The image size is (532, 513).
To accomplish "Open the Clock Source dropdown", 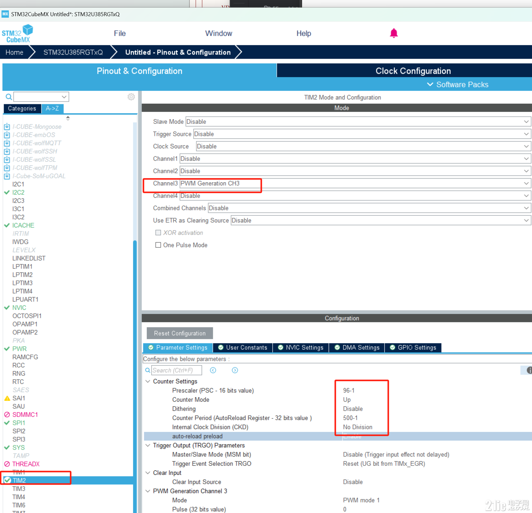I will [x=363, y=146].
